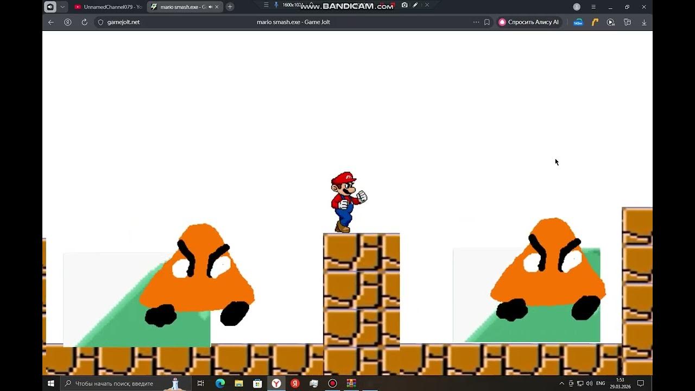The width and height of the screenshot is (695, 391).
Task: Bookmark the current page
Action: pyautogui.click(x=487, y=22)
